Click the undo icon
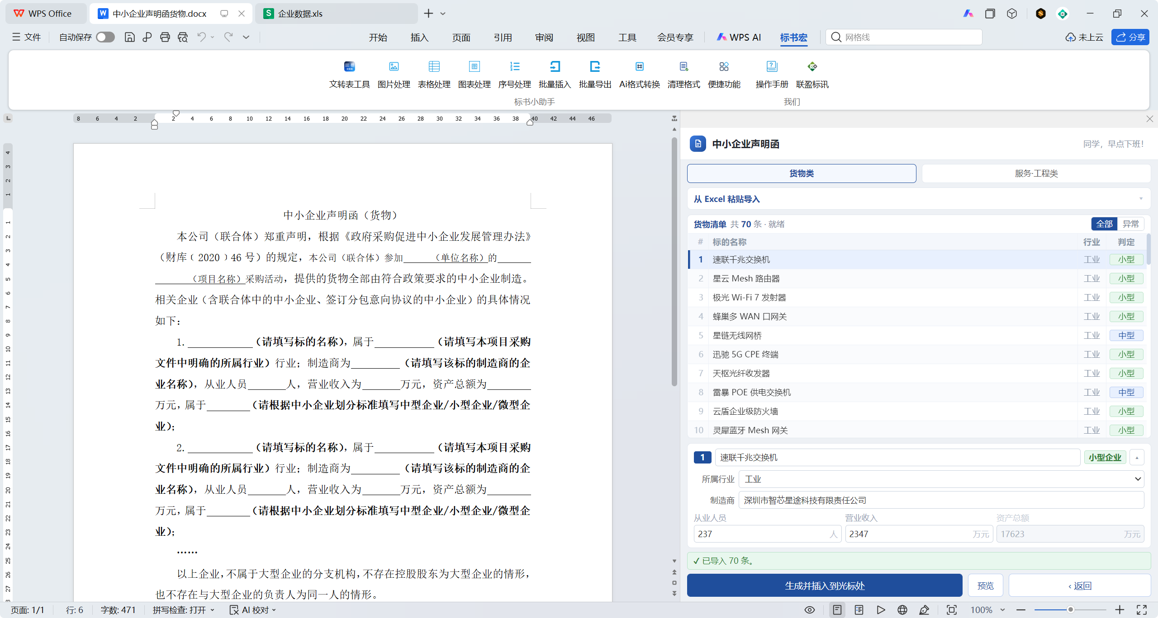 click(202, 37)
